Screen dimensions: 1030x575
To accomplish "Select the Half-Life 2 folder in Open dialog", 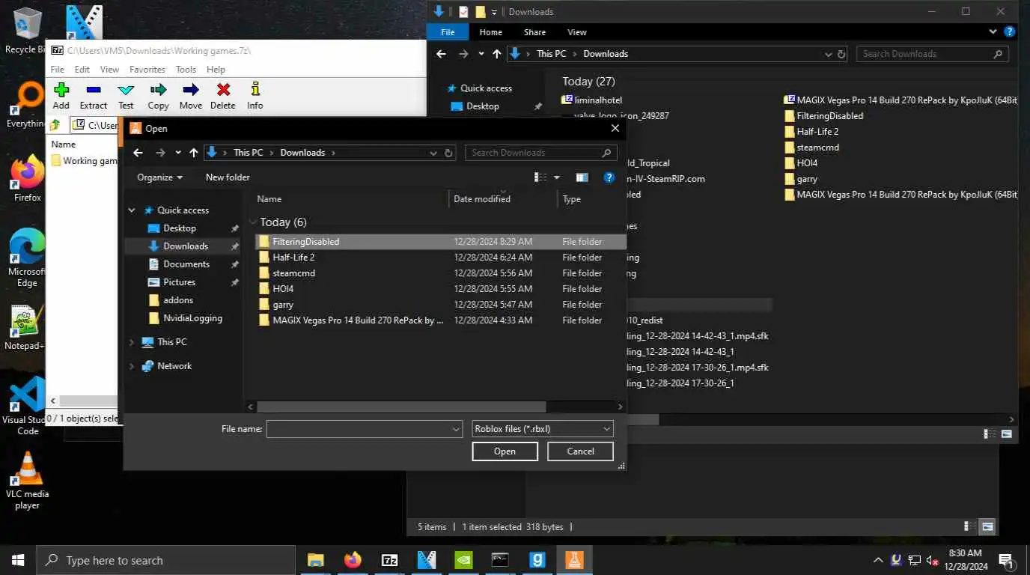I will click(x=439, y=258).
